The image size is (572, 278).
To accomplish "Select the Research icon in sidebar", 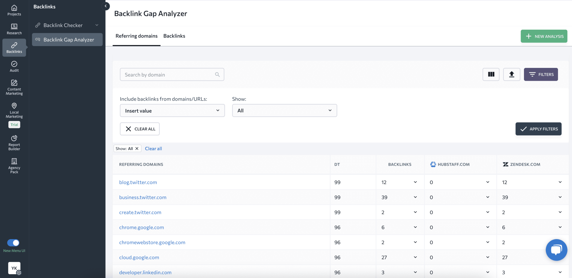I will (14, 29).
